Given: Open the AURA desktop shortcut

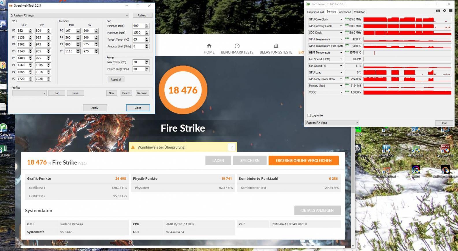Looking at the screenshot, I should point(416,172).
